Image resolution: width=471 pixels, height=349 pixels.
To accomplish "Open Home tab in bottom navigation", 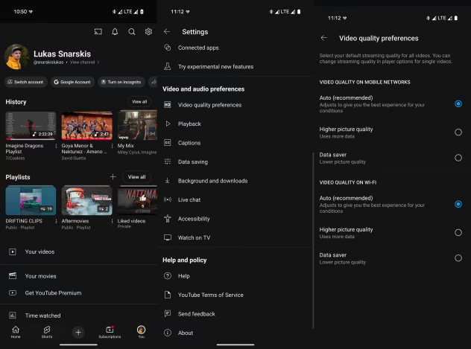I will (16, 332).
